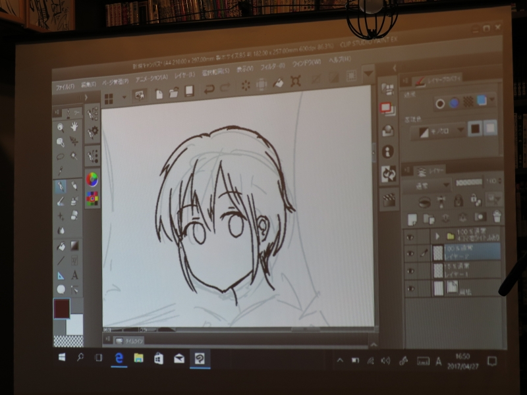Viewport: 527px width, 395px height.
Task: Select the Figure line tool
Action: (x=61, y=261)
